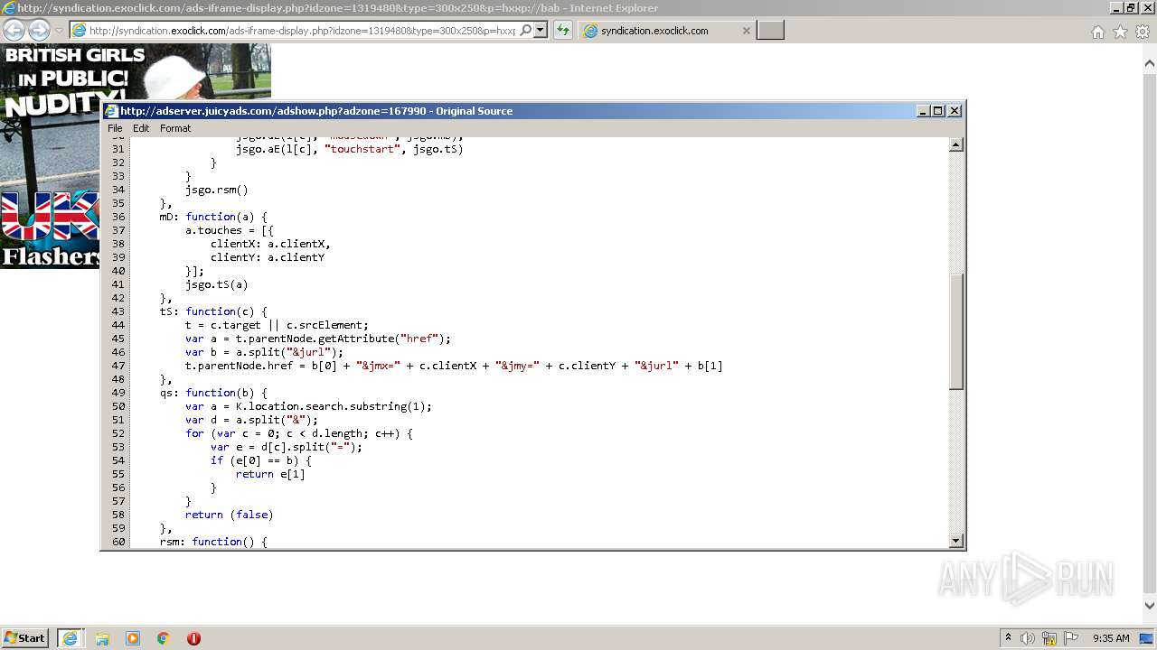This screenshot has height=650, width=1157.
Task: Click the source viewer scroll up arrow
Action: [x=956, y=144]
